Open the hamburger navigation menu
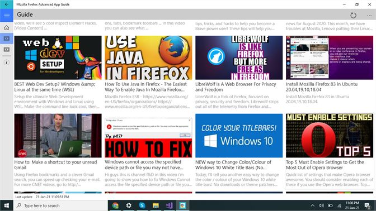The width and height of the screenshot is (376, 211). coord(7,16)
